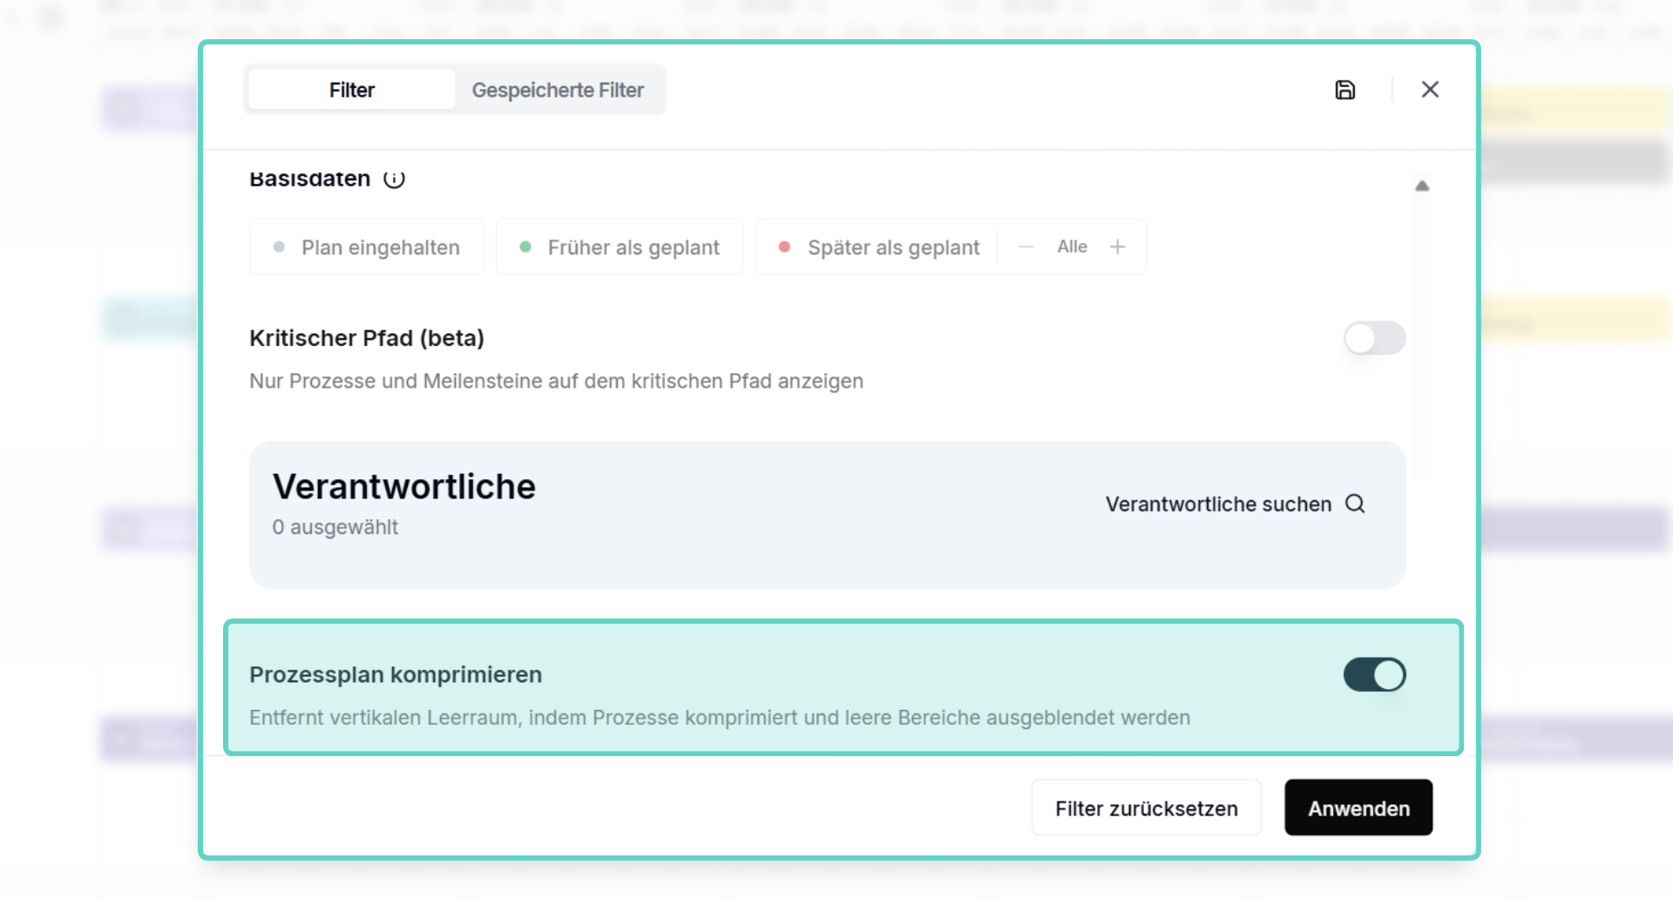Screen dimensions: 1673x899
Task: Select the Später als geplant filter
Action: point(877,247)
